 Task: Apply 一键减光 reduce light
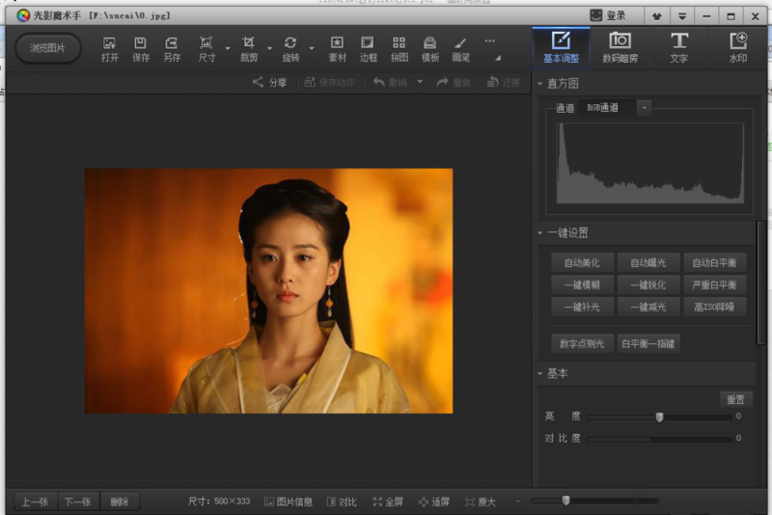pyautogui.click(x=648, y=307)
